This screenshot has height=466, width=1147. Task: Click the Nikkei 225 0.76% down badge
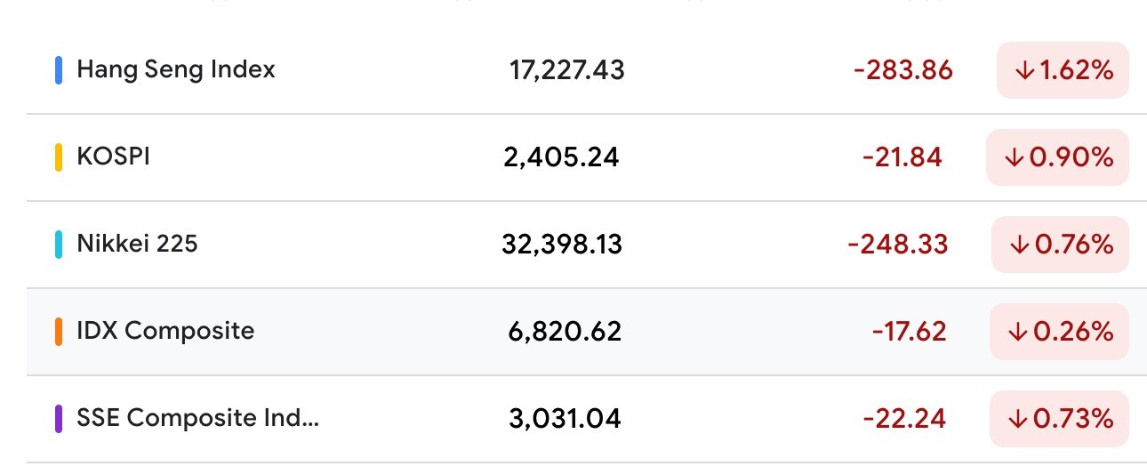(1060, 245)
